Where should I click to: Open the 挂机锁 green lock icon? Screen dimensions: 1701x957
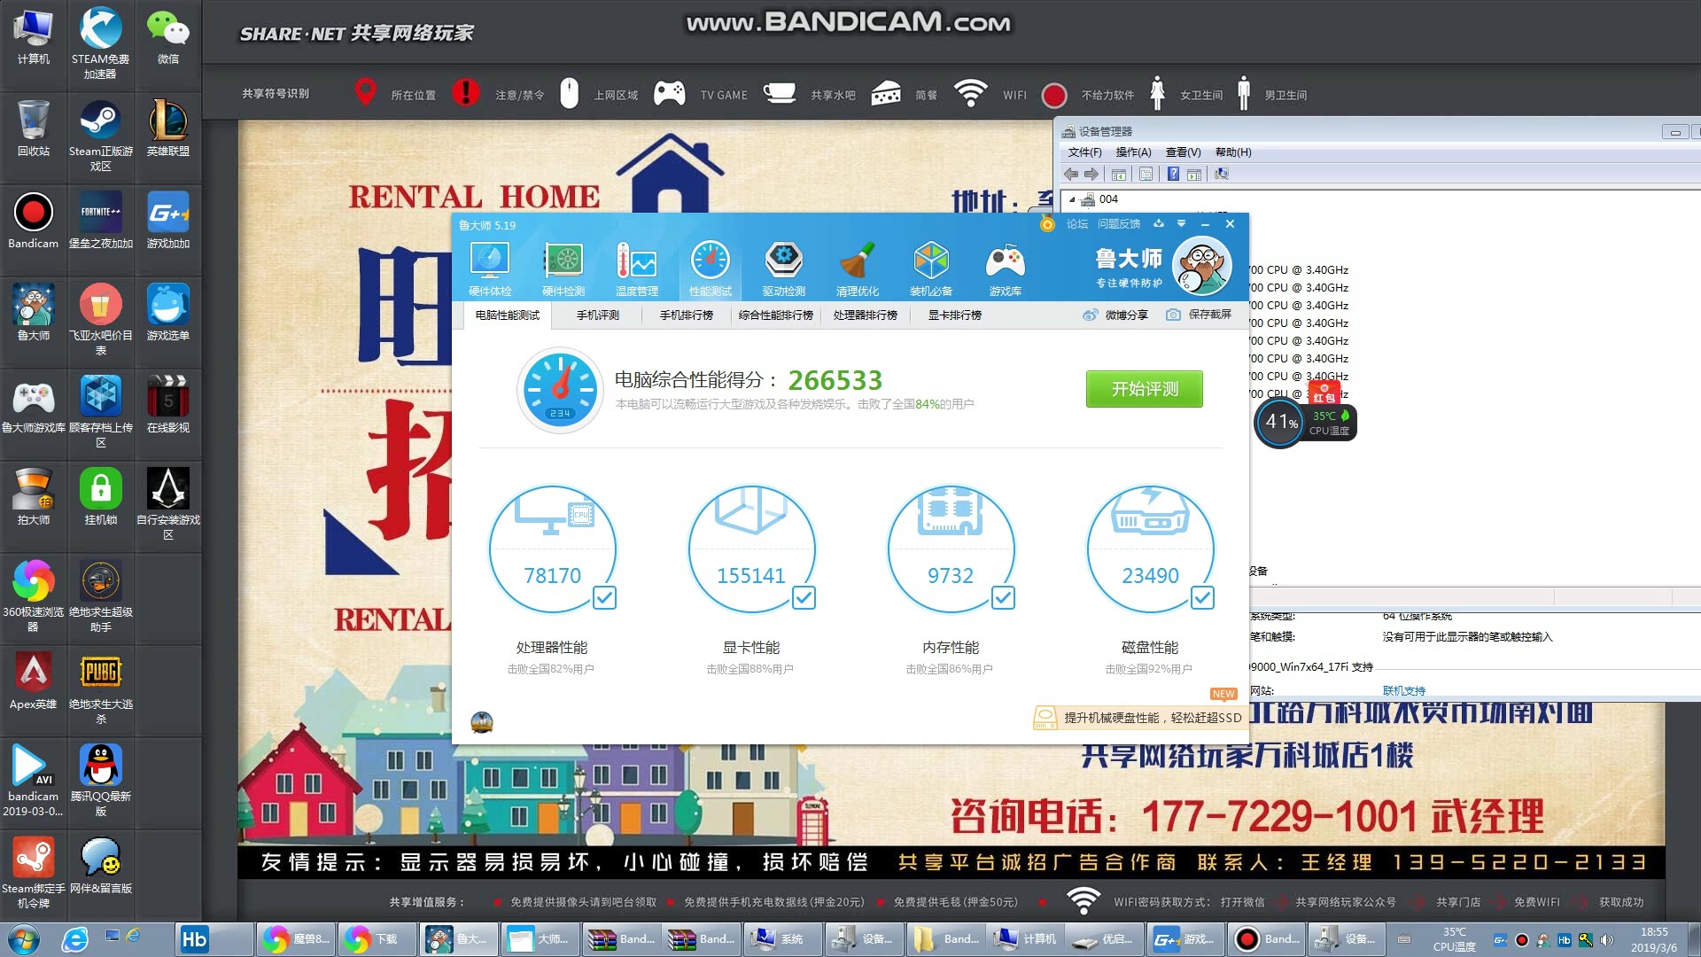pos(100,497)
